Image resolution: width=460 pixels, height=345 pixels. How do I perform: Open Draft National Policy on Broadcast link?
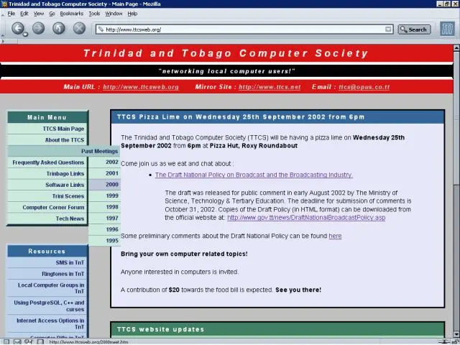click(x=254, y=175)
